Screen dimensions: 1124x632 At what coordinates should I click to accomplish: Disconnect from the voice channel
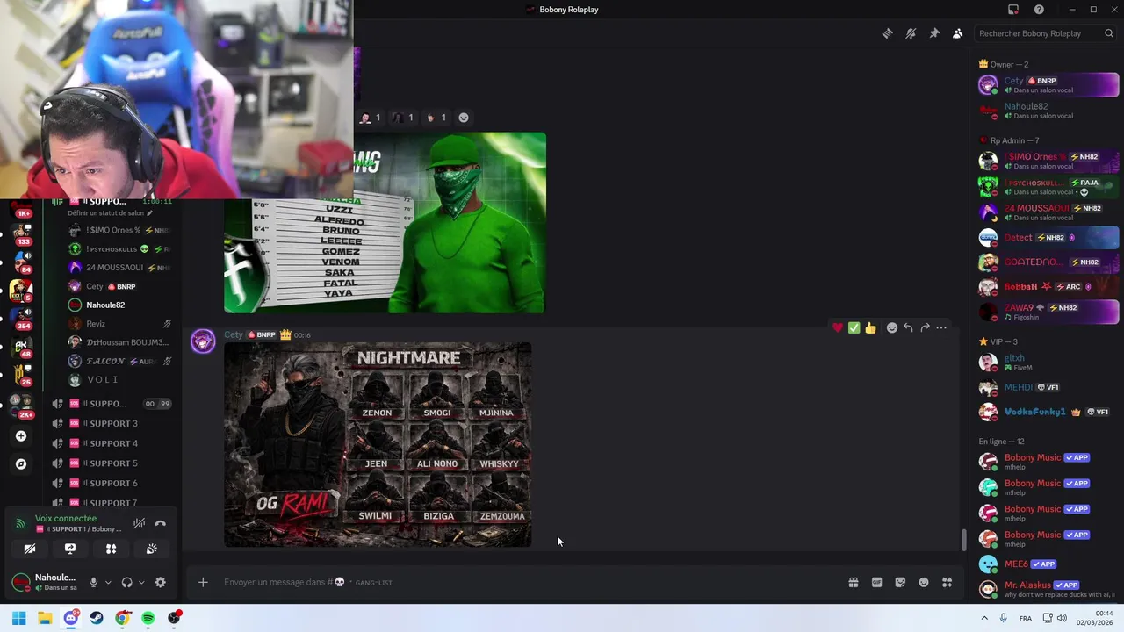(161, 523)
